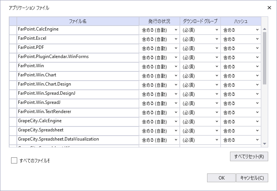This screenshot has height=191, width=277.
Task: Close the アプリケーション ファイル dialog
Action: pos(269,8)
